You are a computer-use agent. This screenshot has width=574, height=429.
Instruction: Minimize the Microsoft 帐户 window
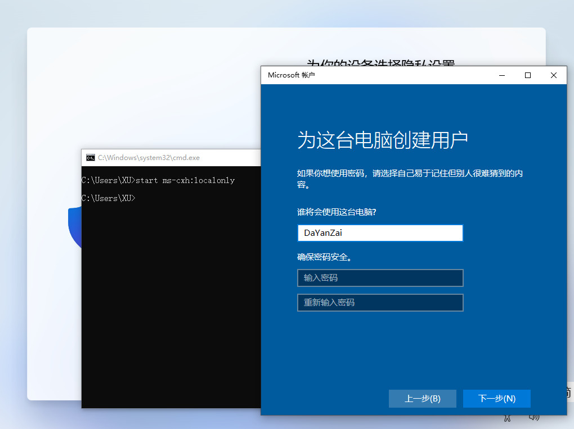tap(501, 75)
